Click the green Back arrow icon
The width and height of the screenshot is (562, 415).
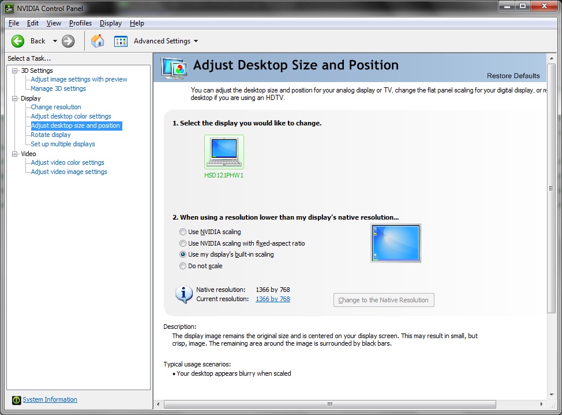[x=17, y=41]
